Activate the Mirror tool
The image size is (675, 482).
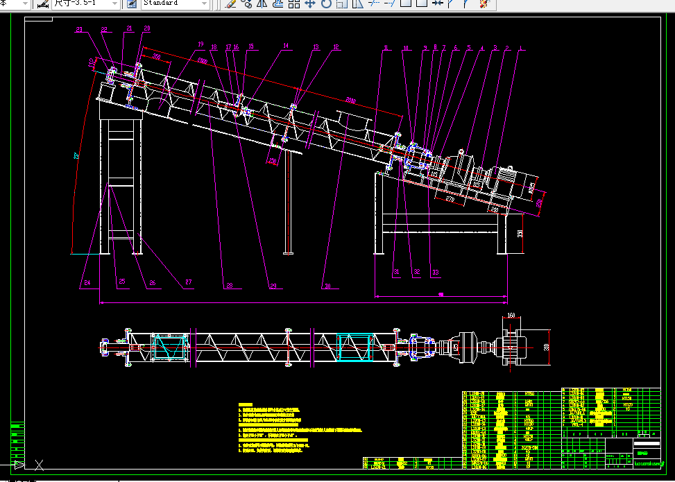pos(262,4)
